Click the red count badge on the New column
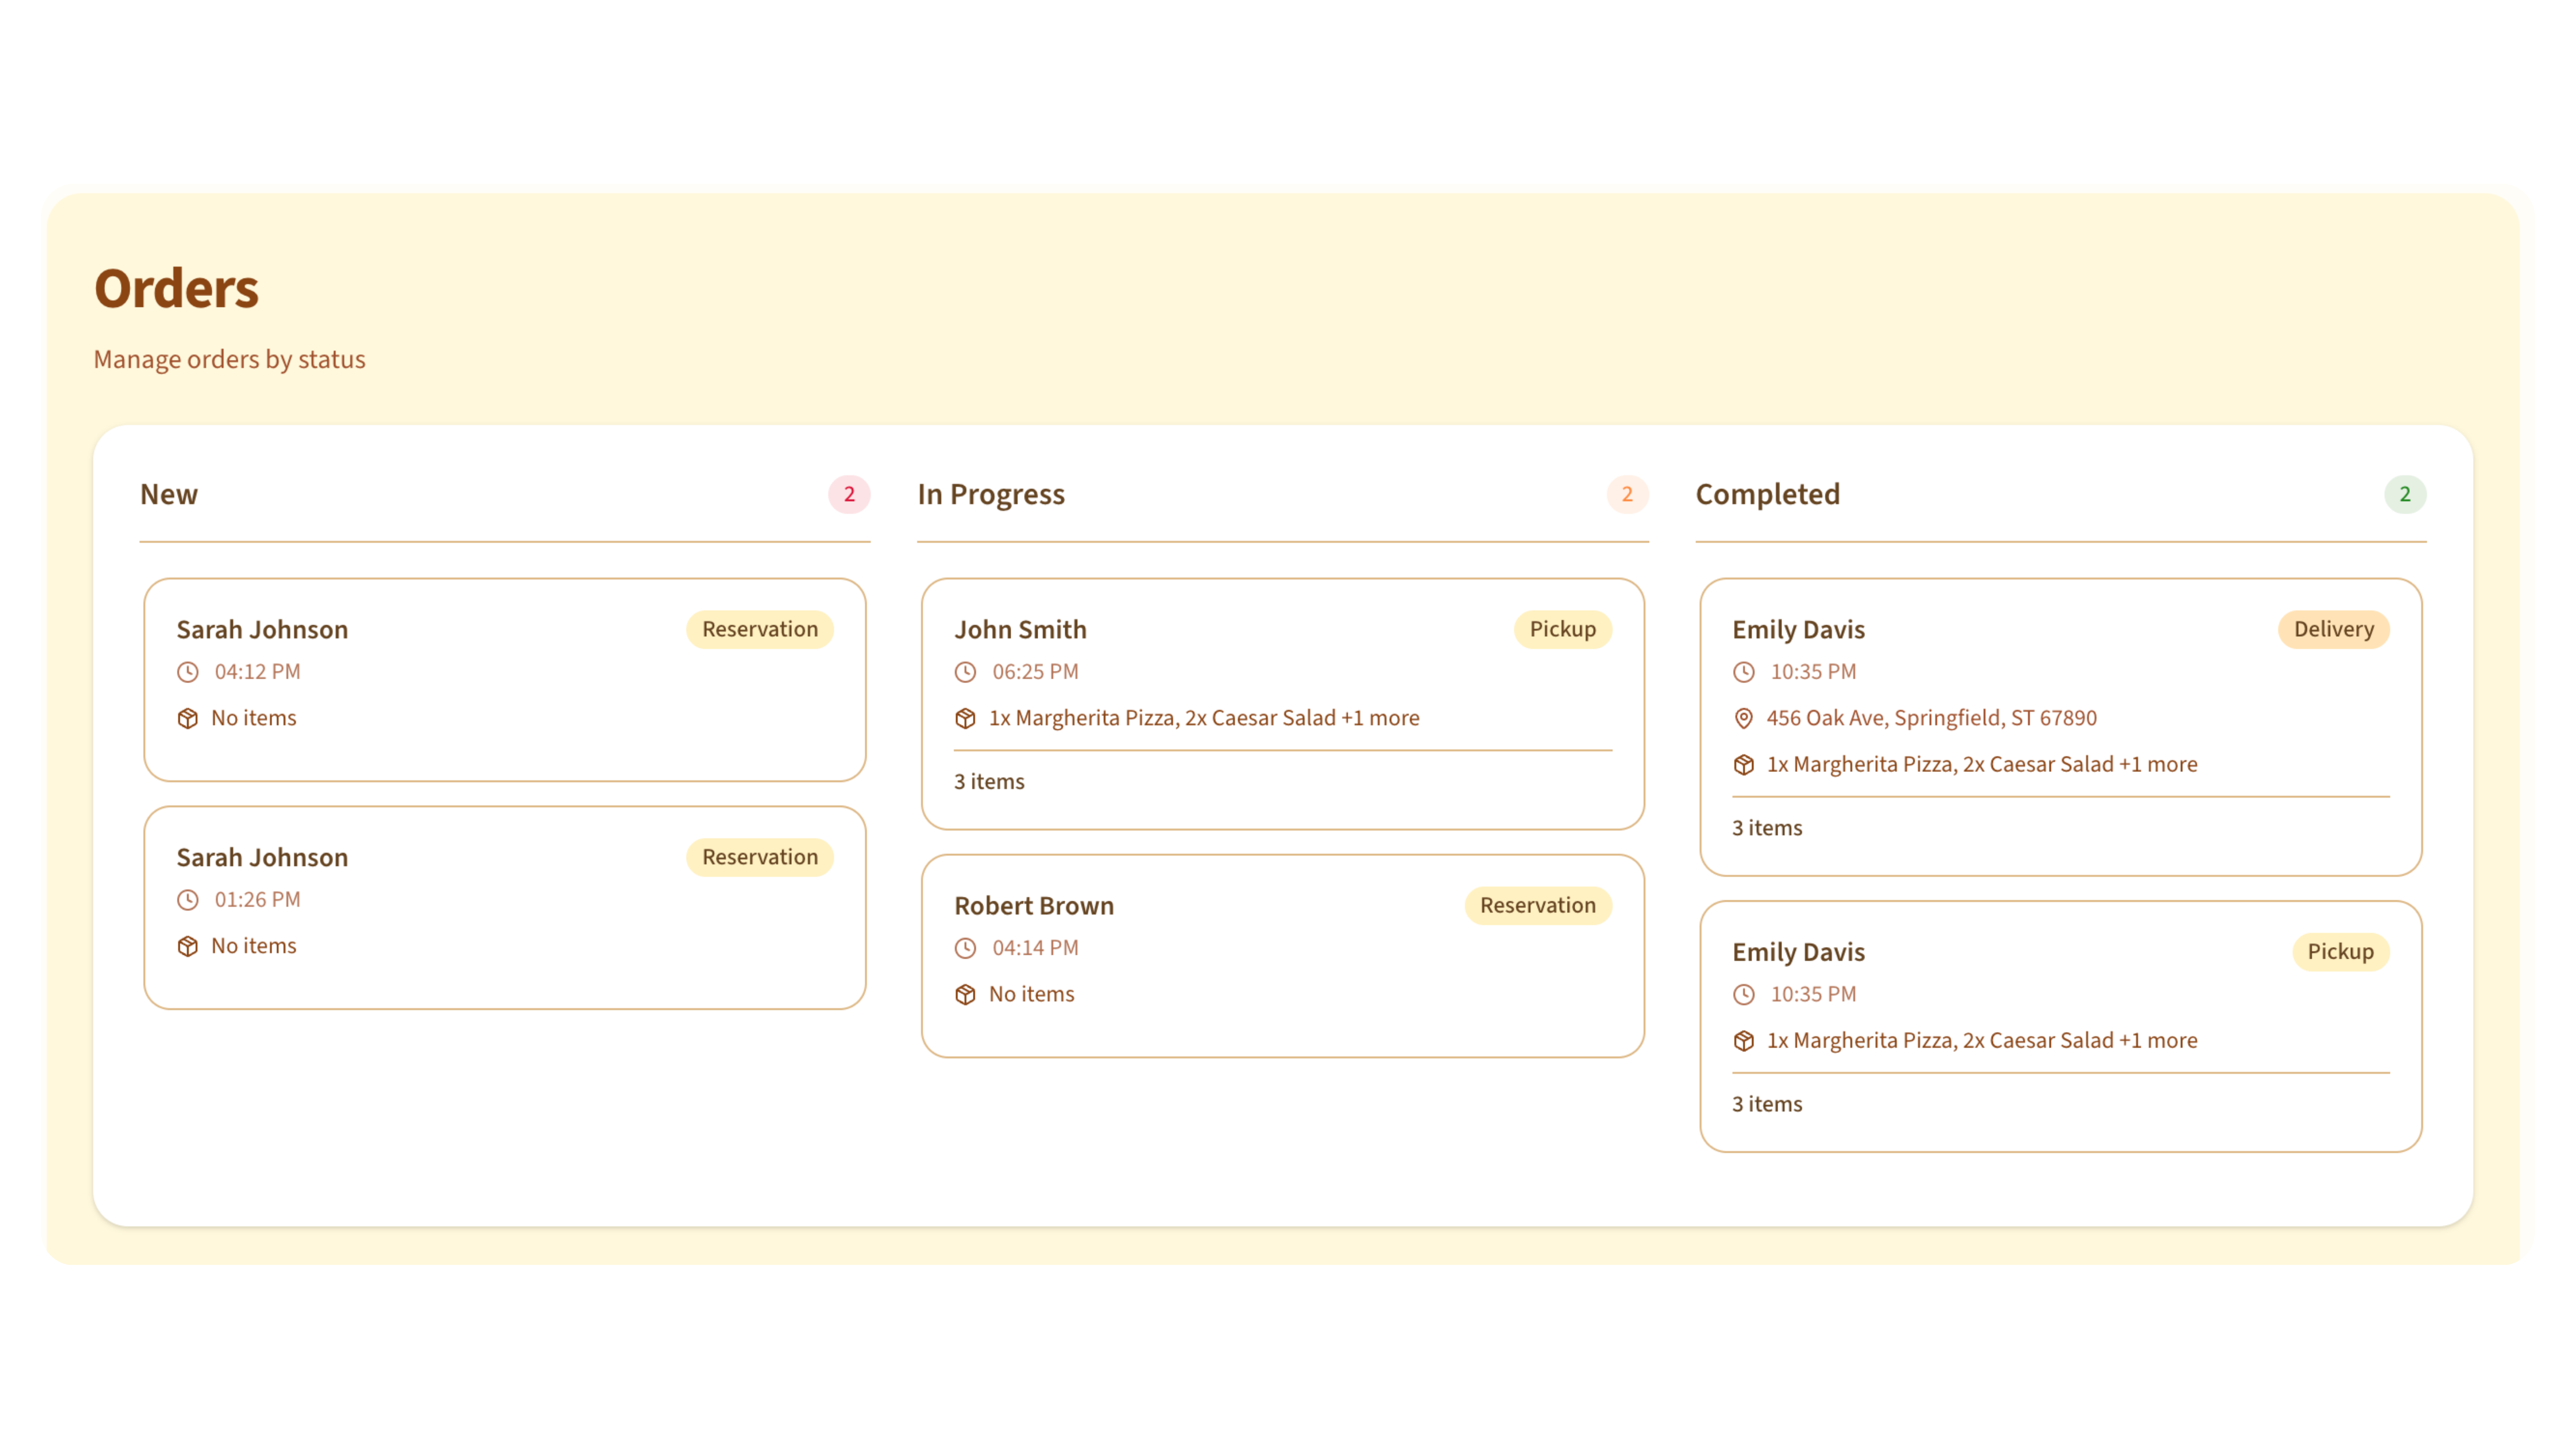This screenshot has height=1449, width=2576. coord(849,494)
